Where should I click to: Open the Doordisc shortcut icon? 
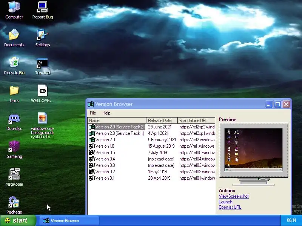tap(14, 119)
